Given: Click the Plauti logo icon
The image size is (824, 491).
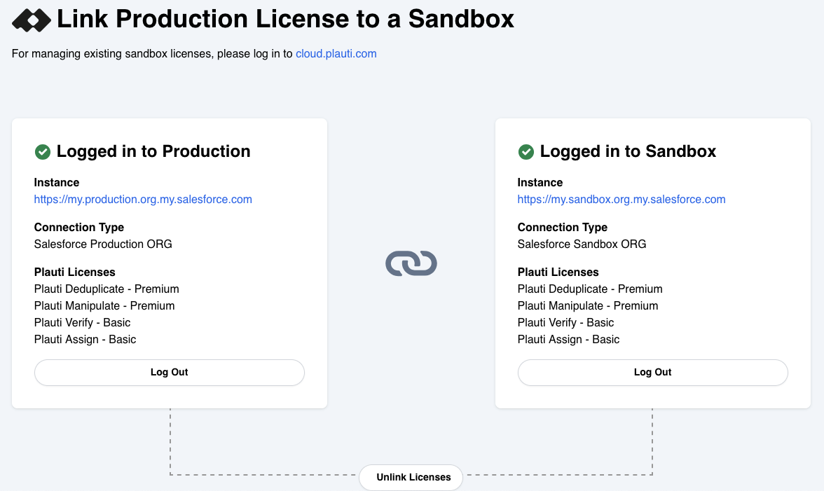Looking at the screenshot, I should click(x=32, y=20).
